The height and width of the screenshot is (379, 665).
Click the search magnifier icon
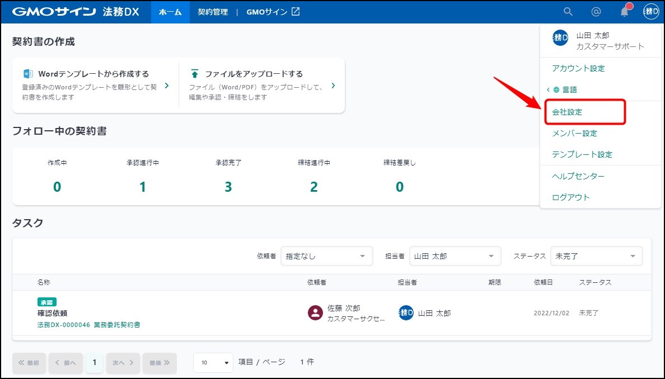click(x=568, y=12)
